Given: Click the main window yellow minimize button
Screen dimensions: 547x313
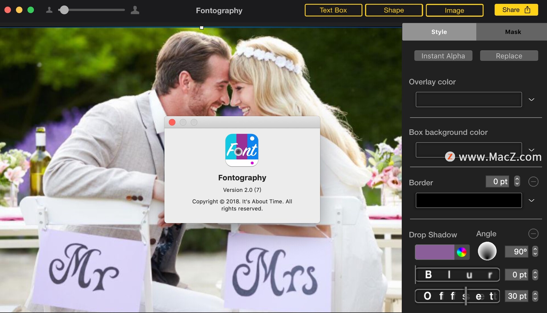Looking at the screenshot, I should pyautogui.click(x=19, y=10).
